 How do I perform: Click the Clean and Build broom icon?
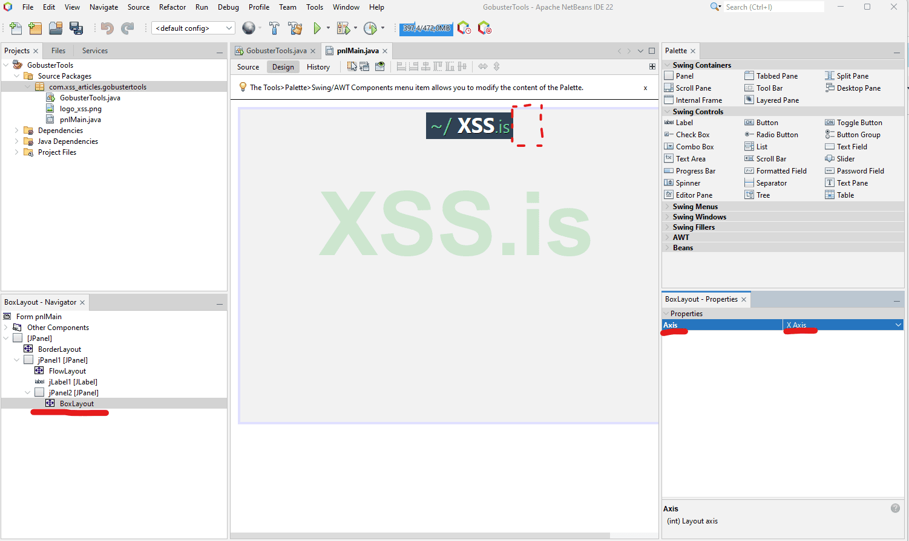295,28
